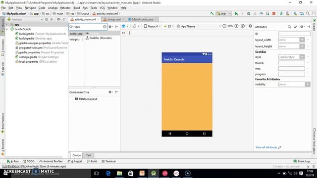Open the Refactor menu
This screenshot has width=317, height=178.
(x=65, y=8)
